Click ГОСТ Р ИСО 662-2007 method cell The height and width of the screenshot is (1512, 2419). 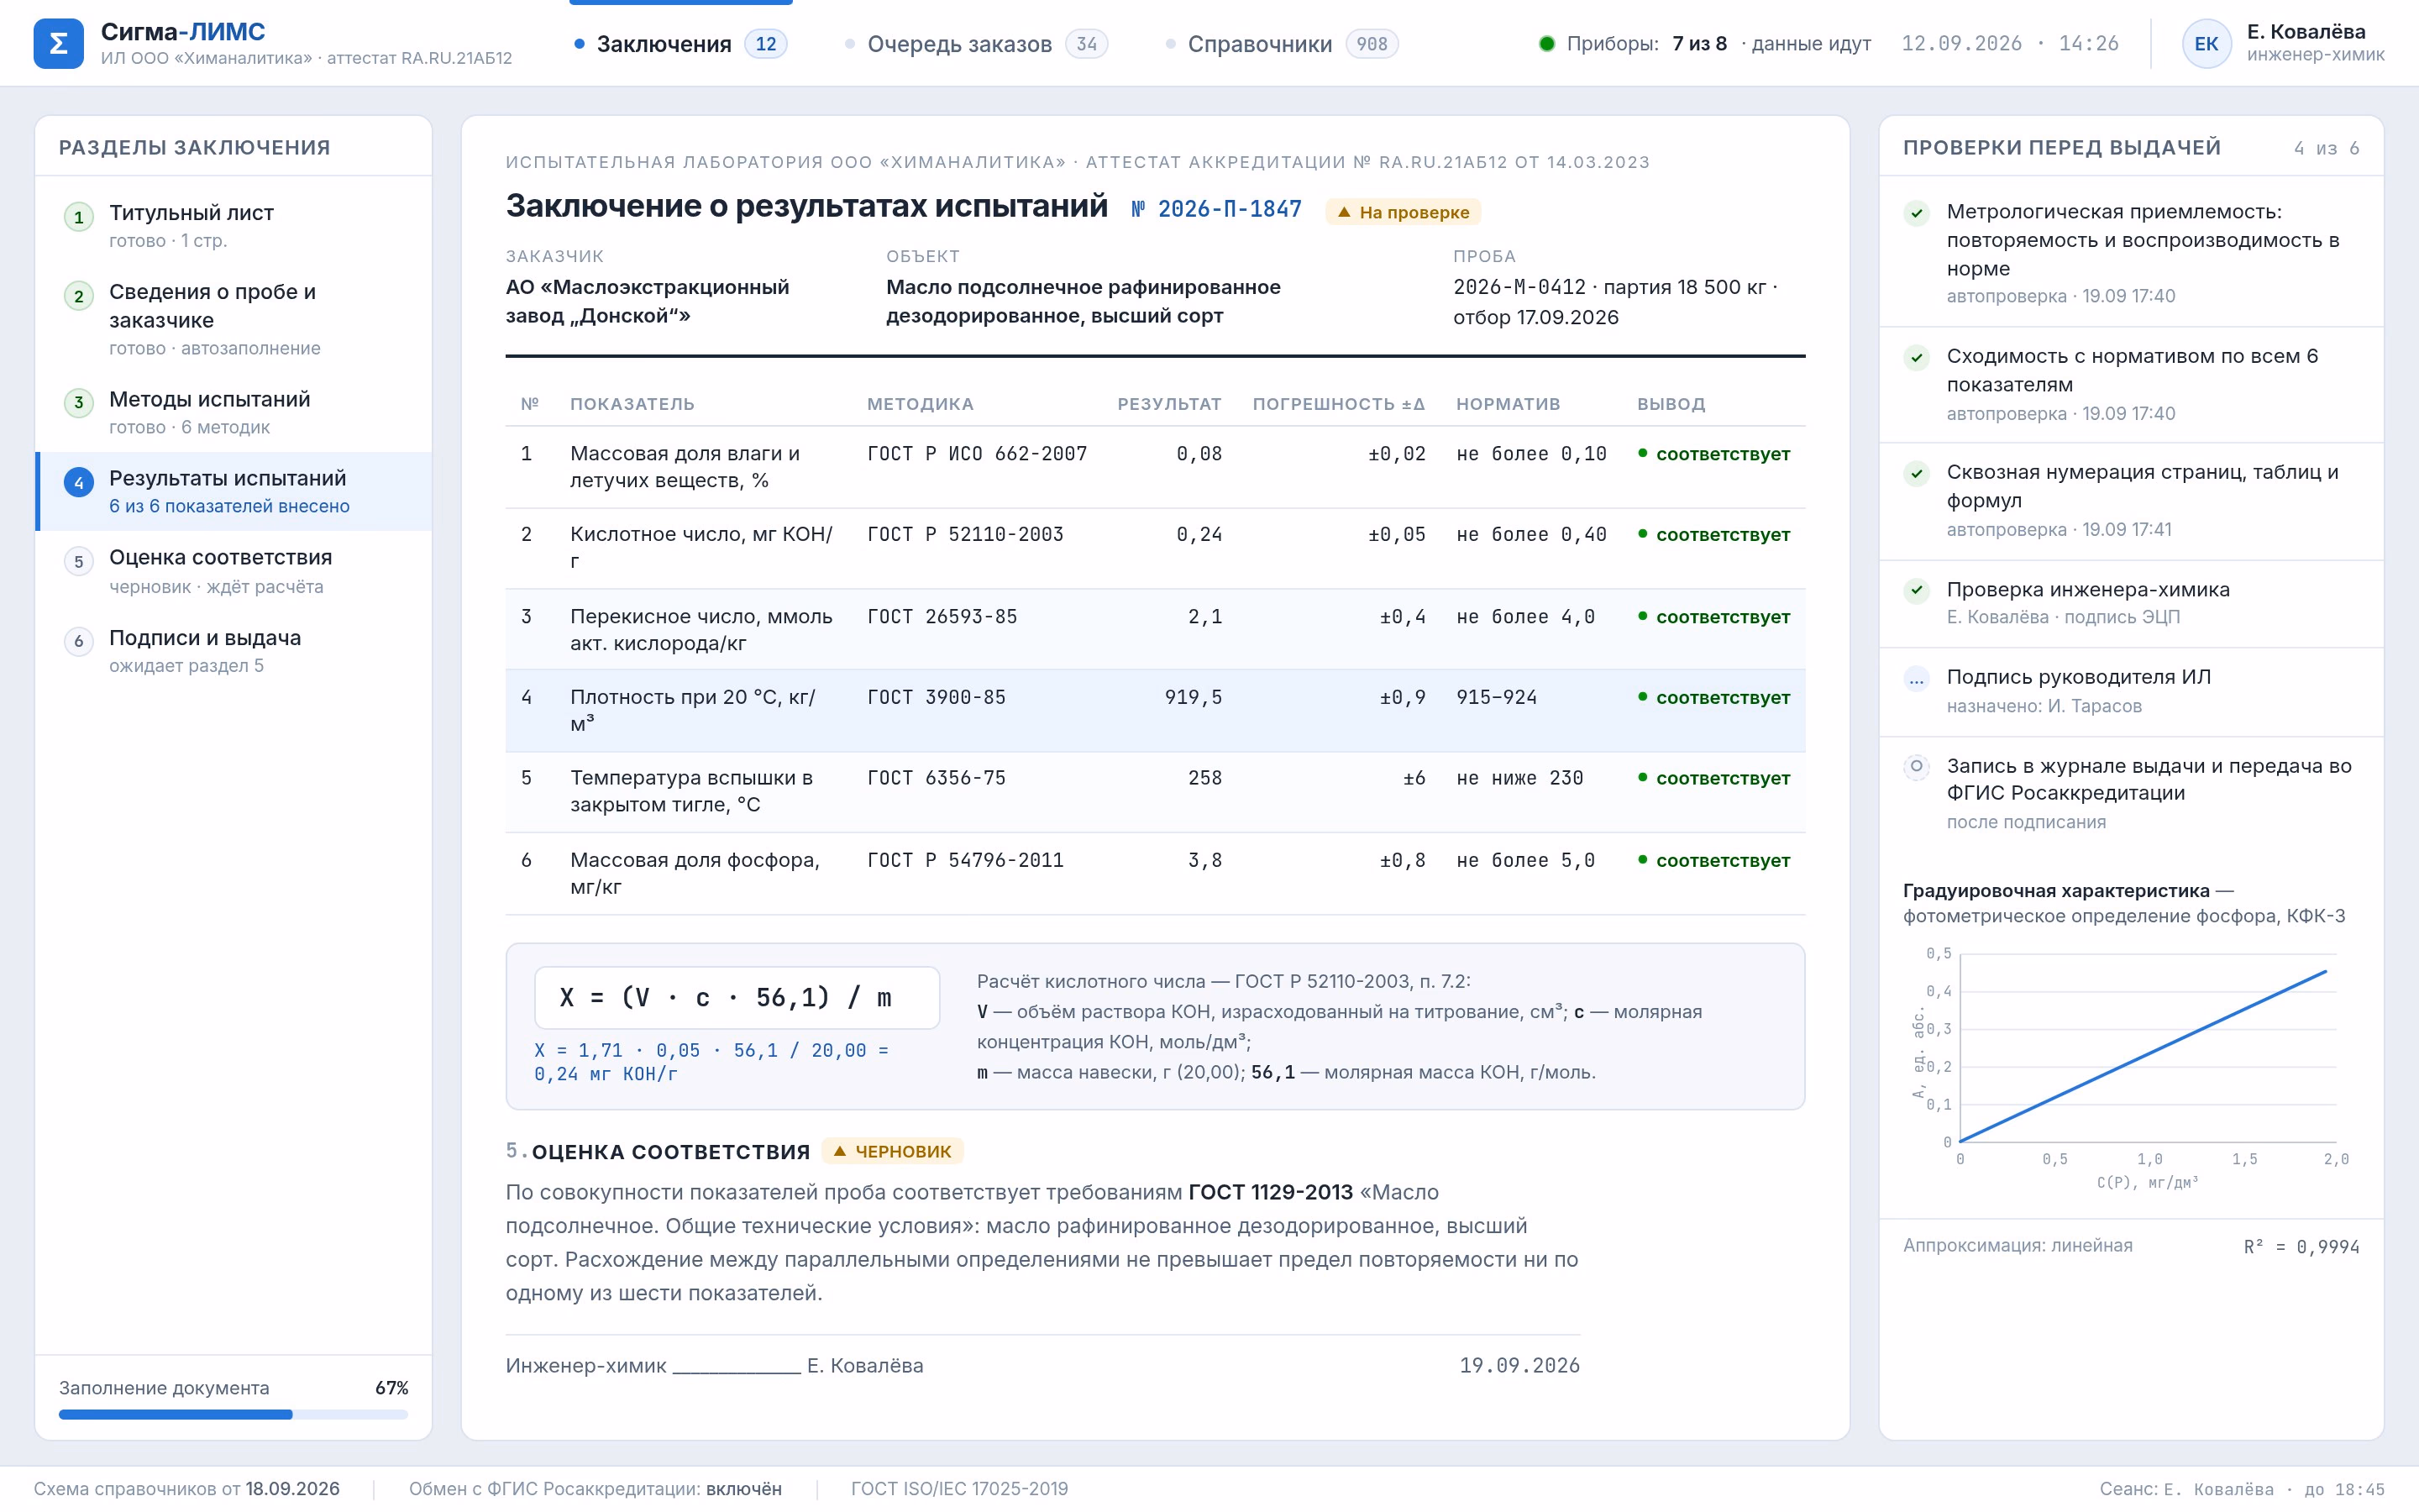[977, 454]
